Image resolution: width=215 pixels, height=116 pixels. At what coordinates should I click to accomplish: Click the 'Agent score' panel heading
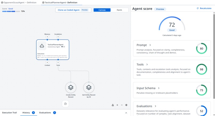click(142, 9)
